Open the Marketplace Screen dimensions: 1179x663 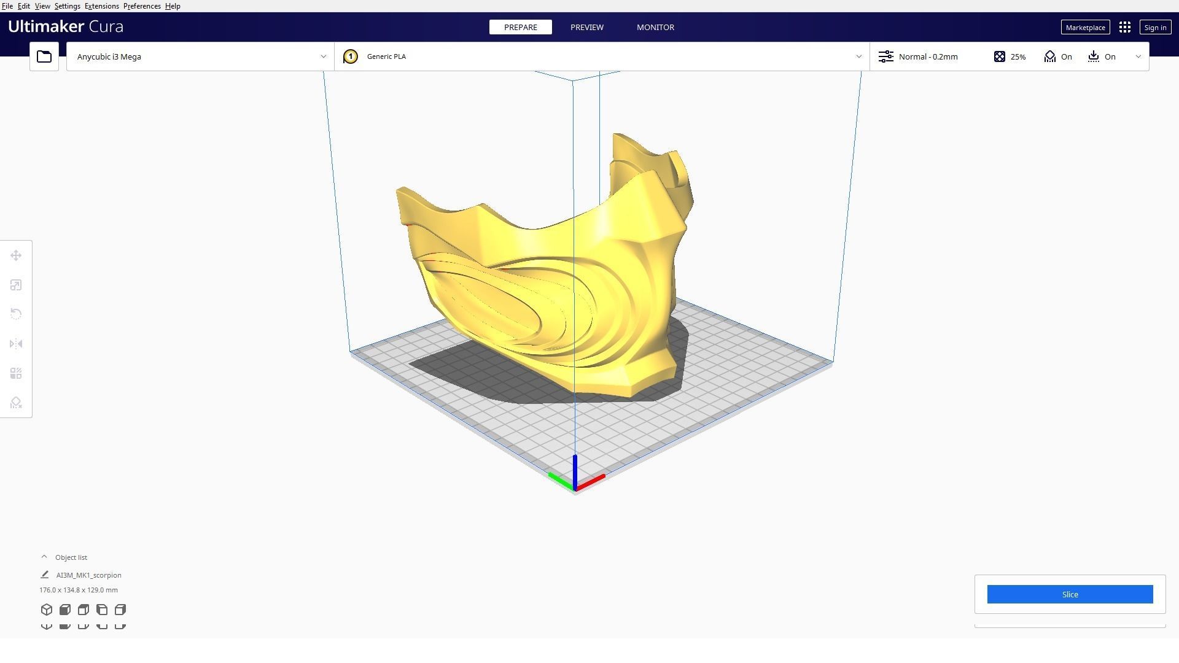pos(1085,27)
